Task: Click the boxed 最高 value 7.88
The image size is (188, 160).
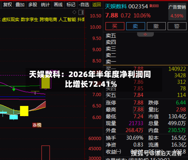Action: (138, 110)
